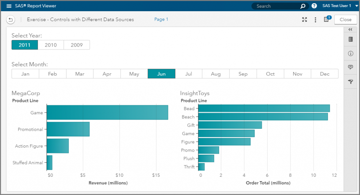Click the Close button
Image resolution: width=360 pixels, height=195 pixels.
point(345,20)
